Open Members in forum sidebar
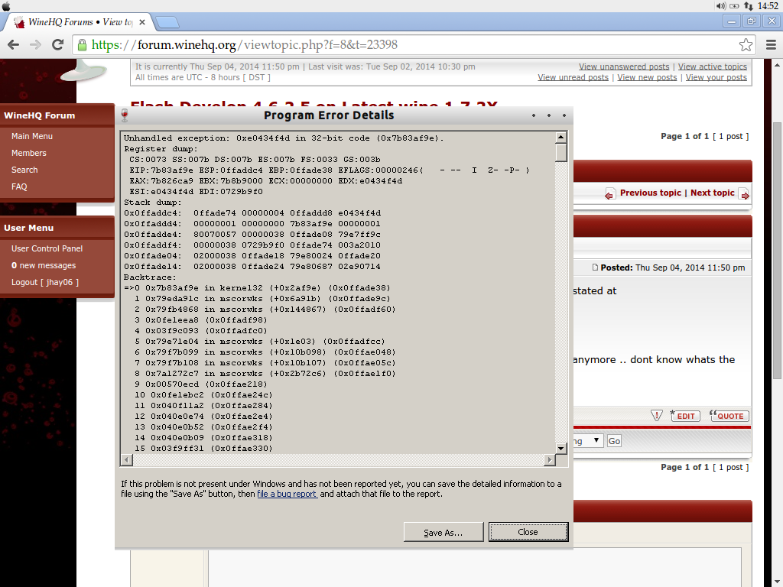783x587 pixels. [29, 153]
